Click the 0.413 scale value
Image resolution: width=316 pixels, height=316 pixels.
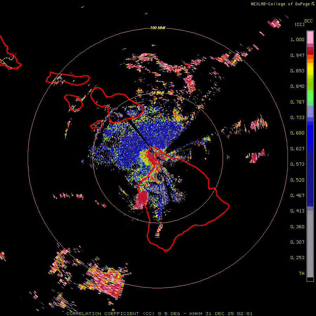click(x=297, y=211)
